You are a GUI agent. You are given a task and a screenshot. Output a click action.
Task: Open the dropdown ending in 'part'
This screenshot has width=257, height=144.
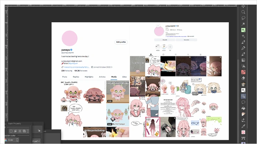(36, 141)
